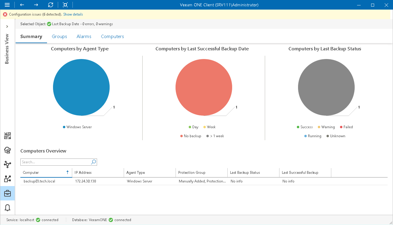Sort by the Last Backup Status column
The image size is (393, 225).
click(253, 173)
